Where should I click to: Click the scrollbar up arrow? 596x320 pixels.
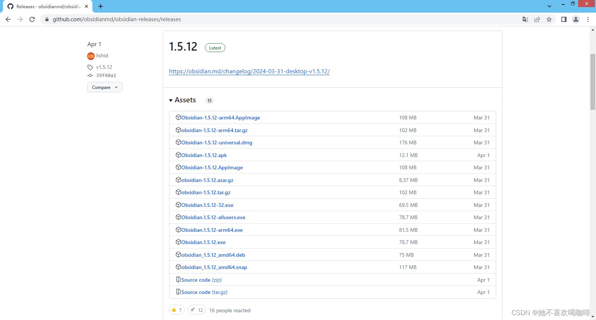click(x=593, y=29)
